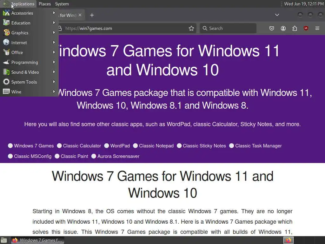This screenshot has height=244, width=325.
Task: Select the Classic Task Manager radio option
Action: [231, 146]
